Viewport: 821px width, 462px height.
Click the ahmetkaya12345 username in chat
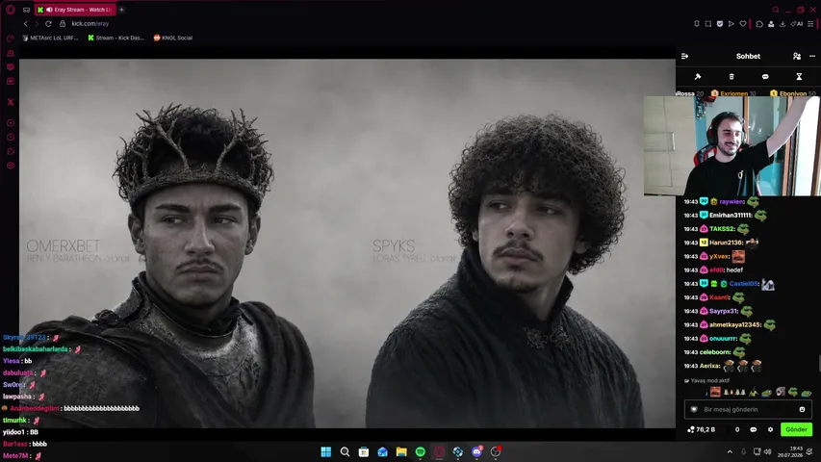tap(735, 324)
